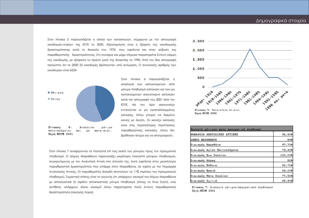The image size is (309, 218).
Task: Select the row 'ΔΗΜΟΣ ΜΑΡΑΘΩΝΟΣ'
Action: click(x=242, y=139)
